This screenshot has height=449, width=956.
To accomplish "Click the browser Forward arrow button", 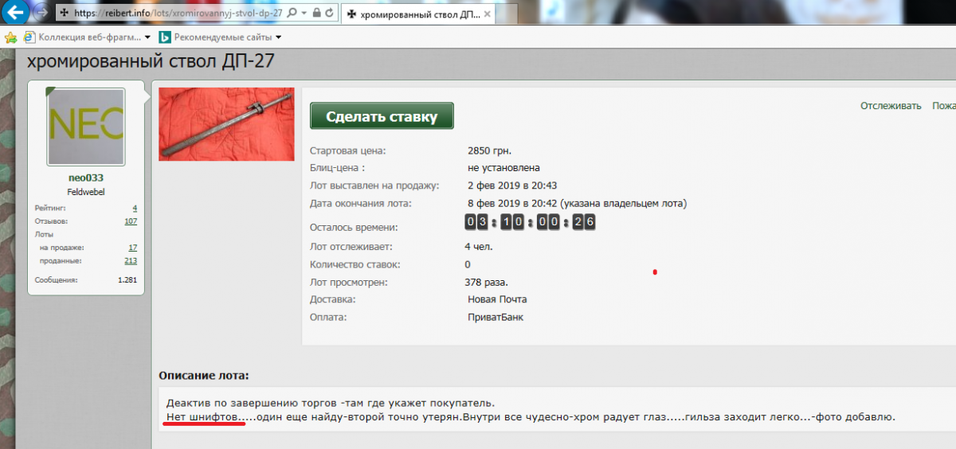I will coord(41,12).
